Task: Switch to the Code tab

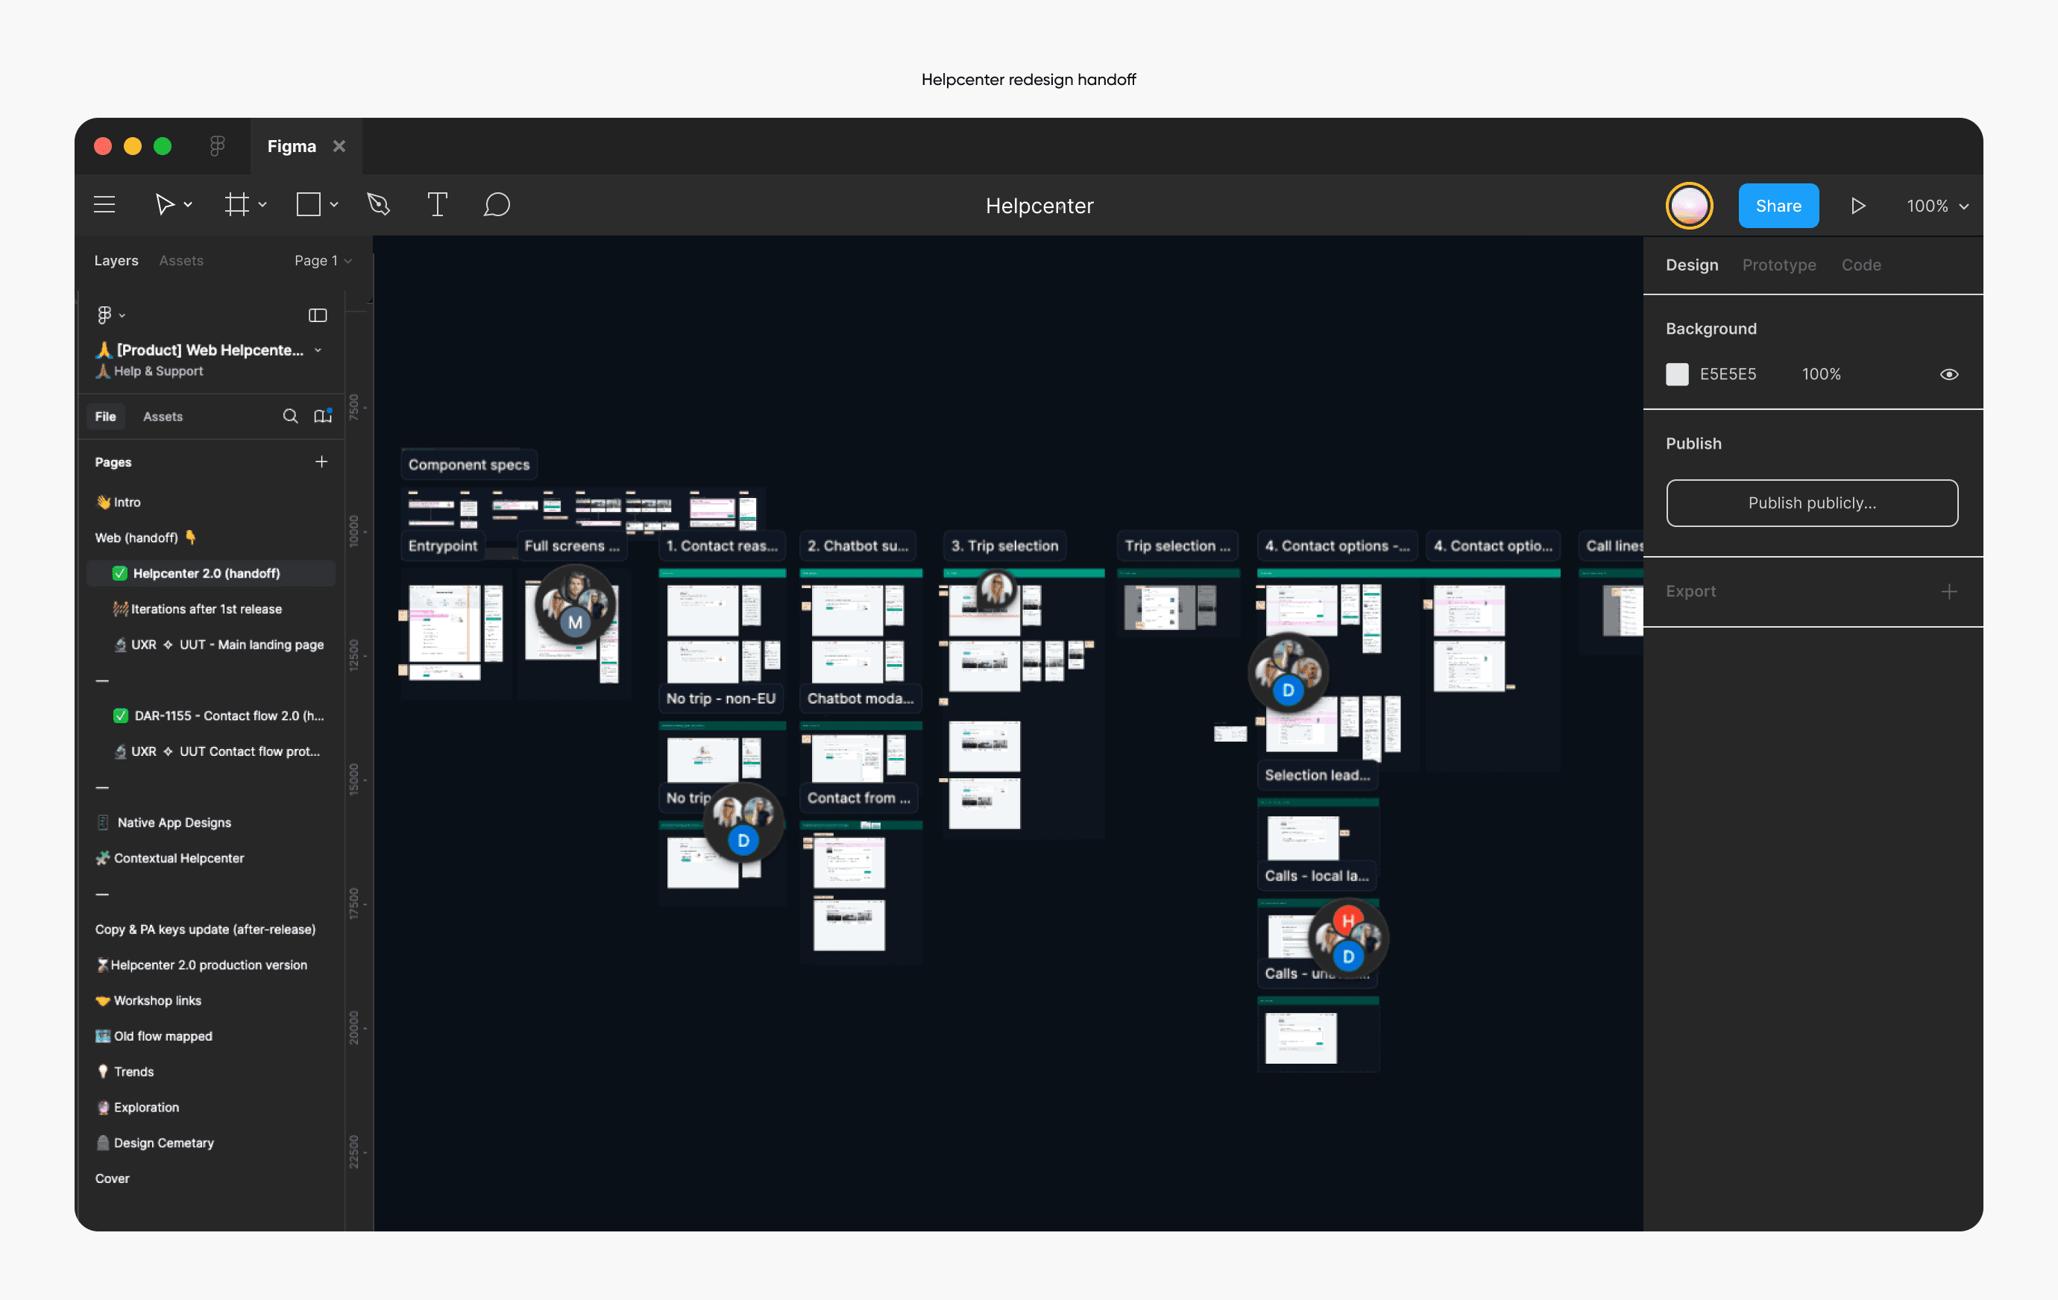Action: coord(1860,265)
